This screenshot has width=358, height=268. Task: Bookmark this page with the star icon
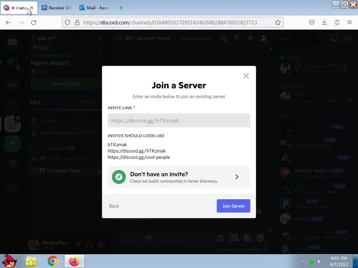(x=278, y=22)
